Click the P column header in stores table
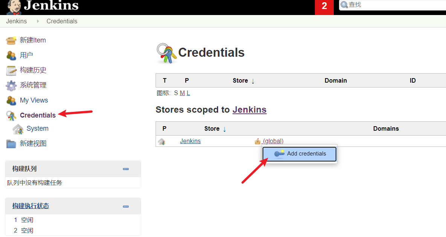This screenshot has width=446, height=237. click(x=164, y=129)
